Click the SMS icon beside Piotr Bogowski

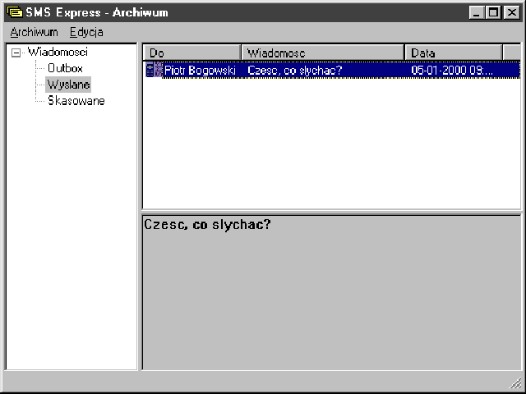click(153, 71)
